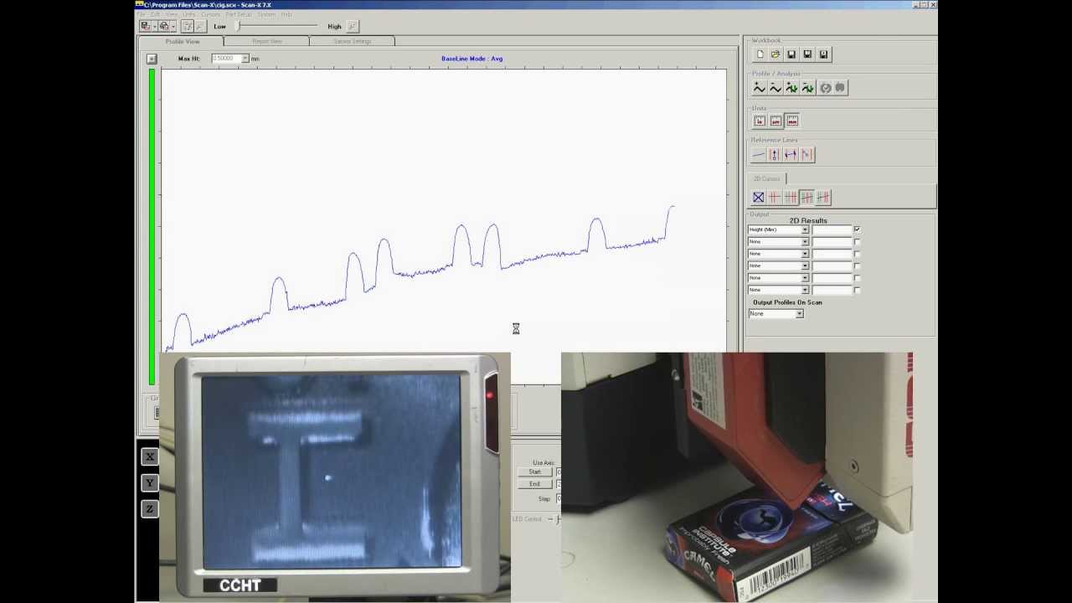Viewport: 1072px width, 603px height.
Task: Open the Height (Max) result dropdown
Action: click(805, 229)
